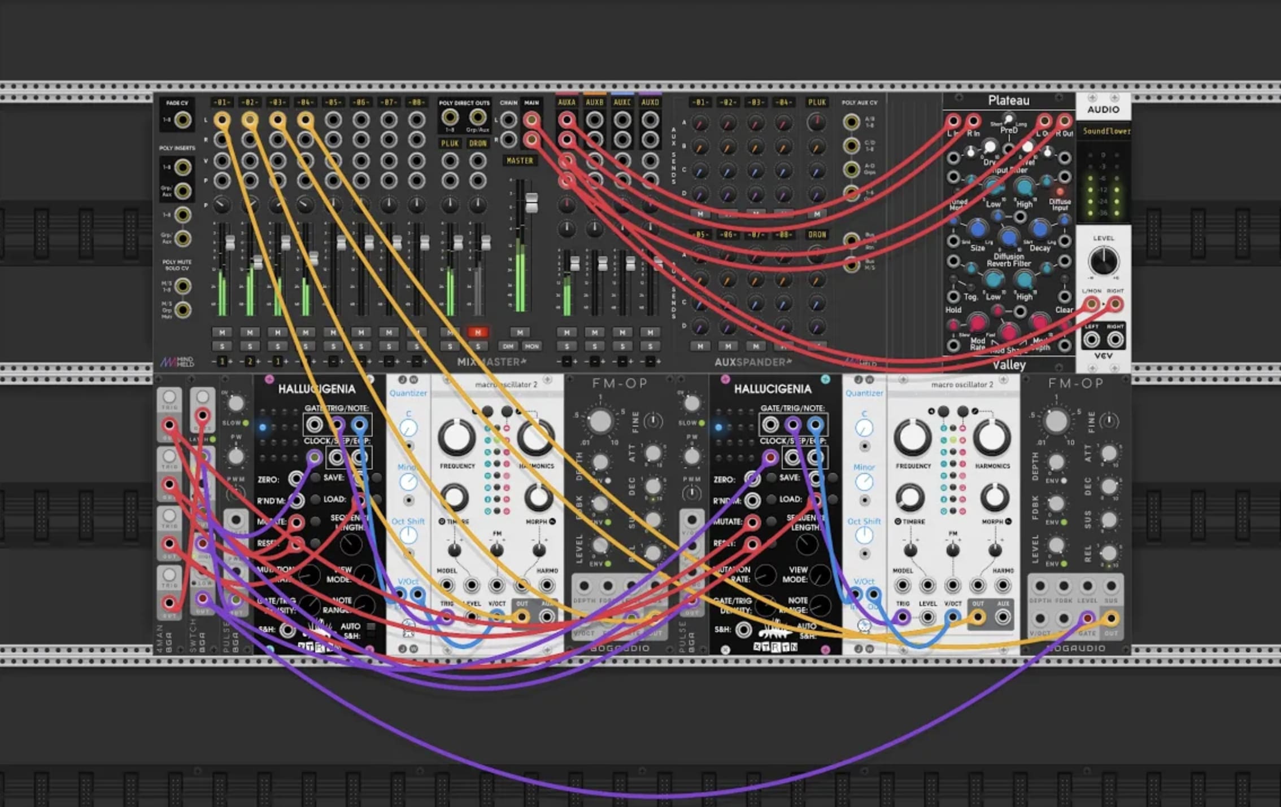Click the ratio knob on right FM-OP
Screen dimensions: 1281x807
(x=1056, y=421)
